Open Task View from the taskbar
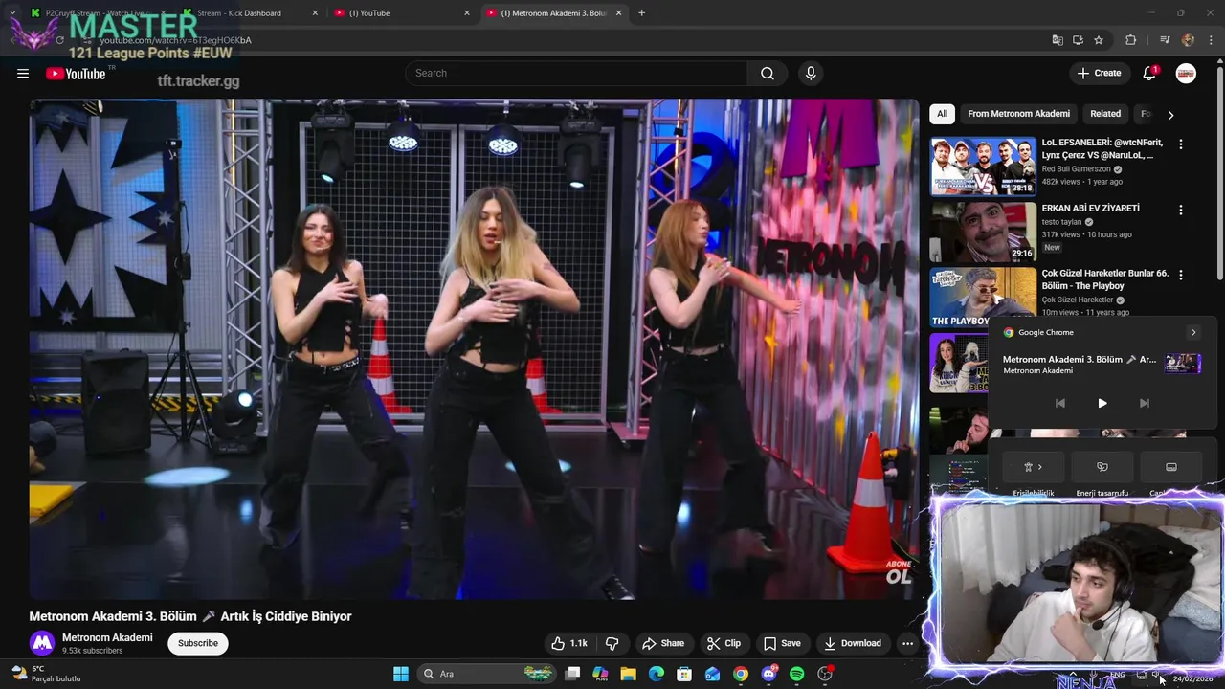This screenshot has height=689, width=1225. coord(572,674)
